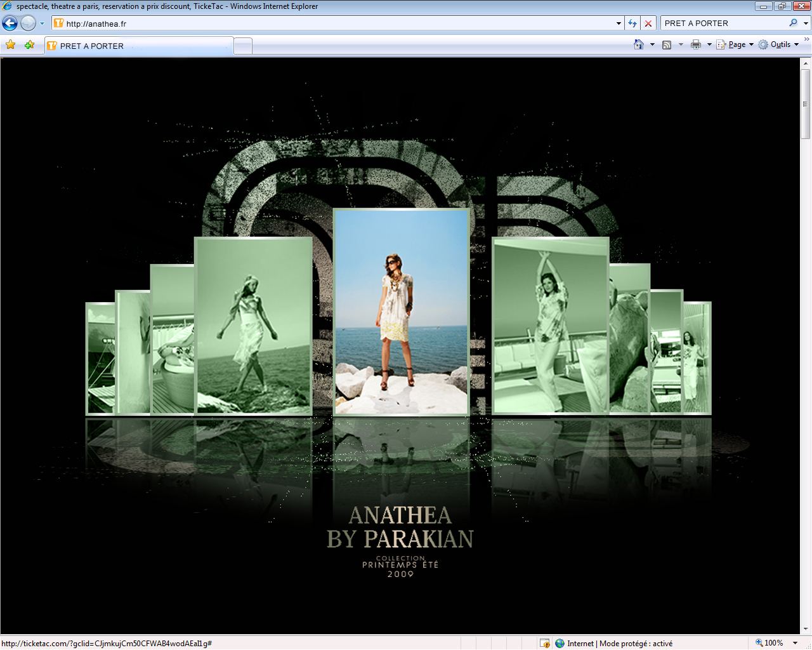Open the search provider options dropdown
812x650 pixels.
806,23
